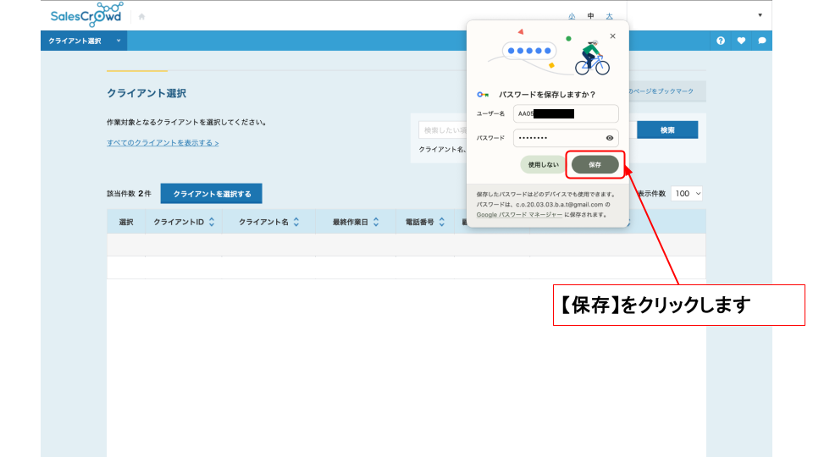Toggle password visibility eye icon

click(609, 138)
